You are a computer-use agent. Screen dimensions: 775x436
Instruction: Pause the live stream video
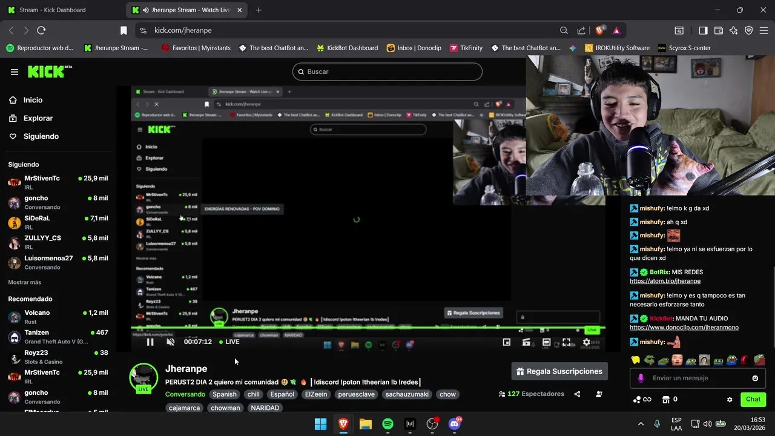[x=150, y=342]
